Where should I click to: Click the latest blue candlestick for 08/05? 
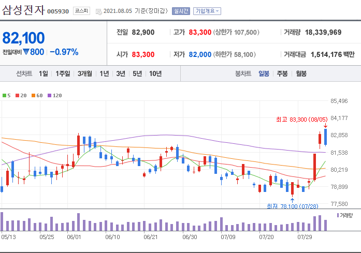click(x=326, y=137)
